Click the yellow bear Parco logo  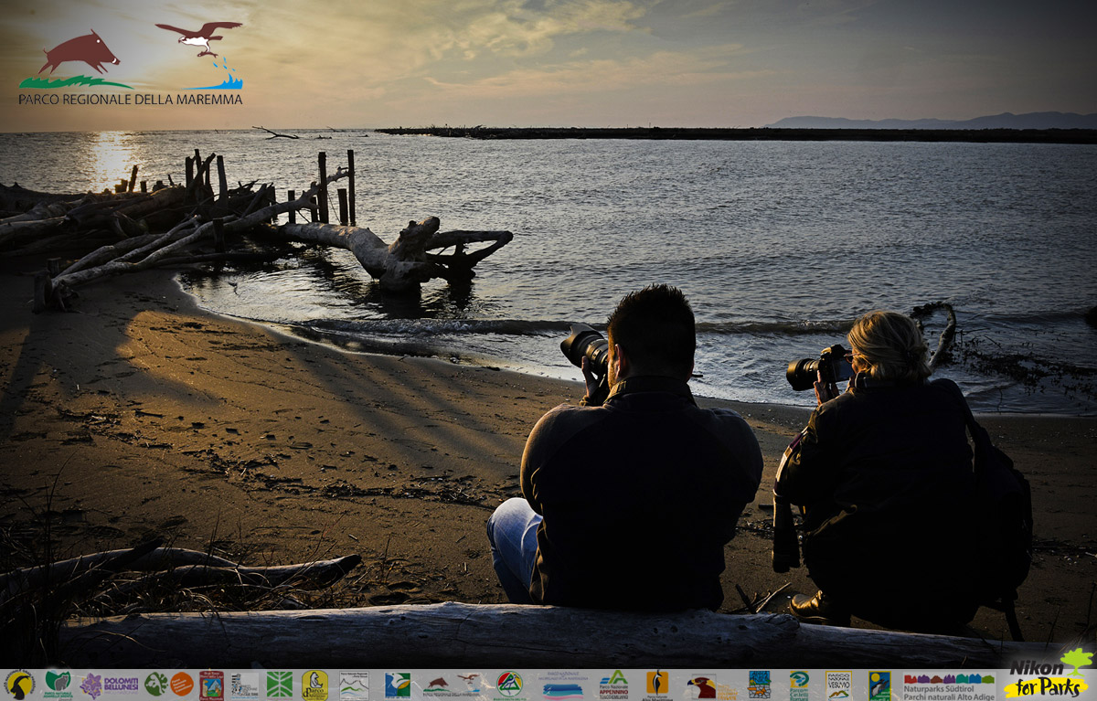click(x=314, y=685)
